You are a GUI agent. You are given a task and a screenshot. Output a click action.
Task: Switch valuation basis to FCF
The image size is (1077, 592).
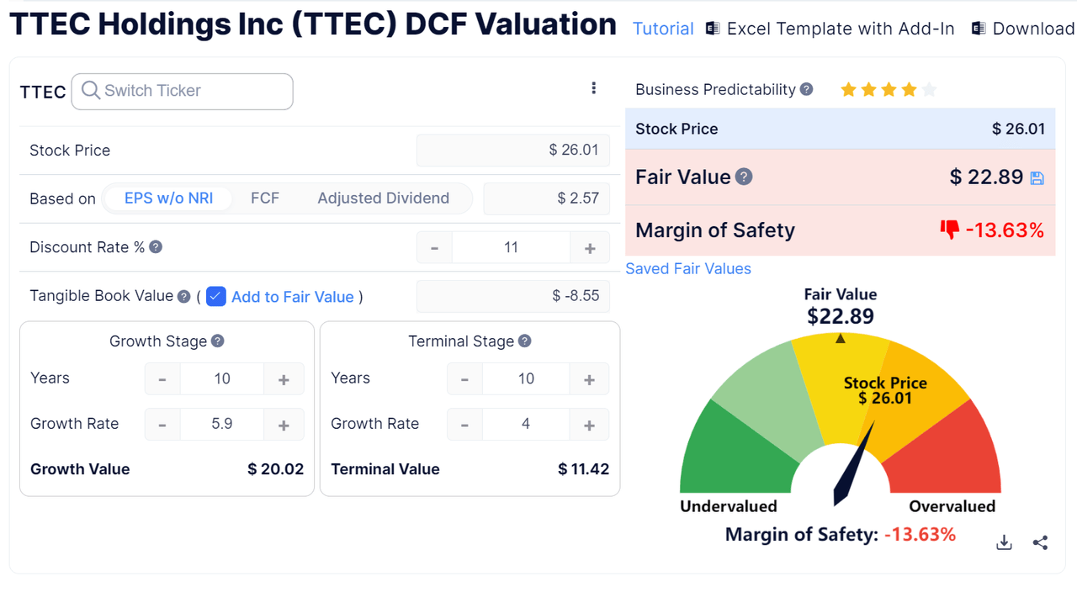point(265,198)
